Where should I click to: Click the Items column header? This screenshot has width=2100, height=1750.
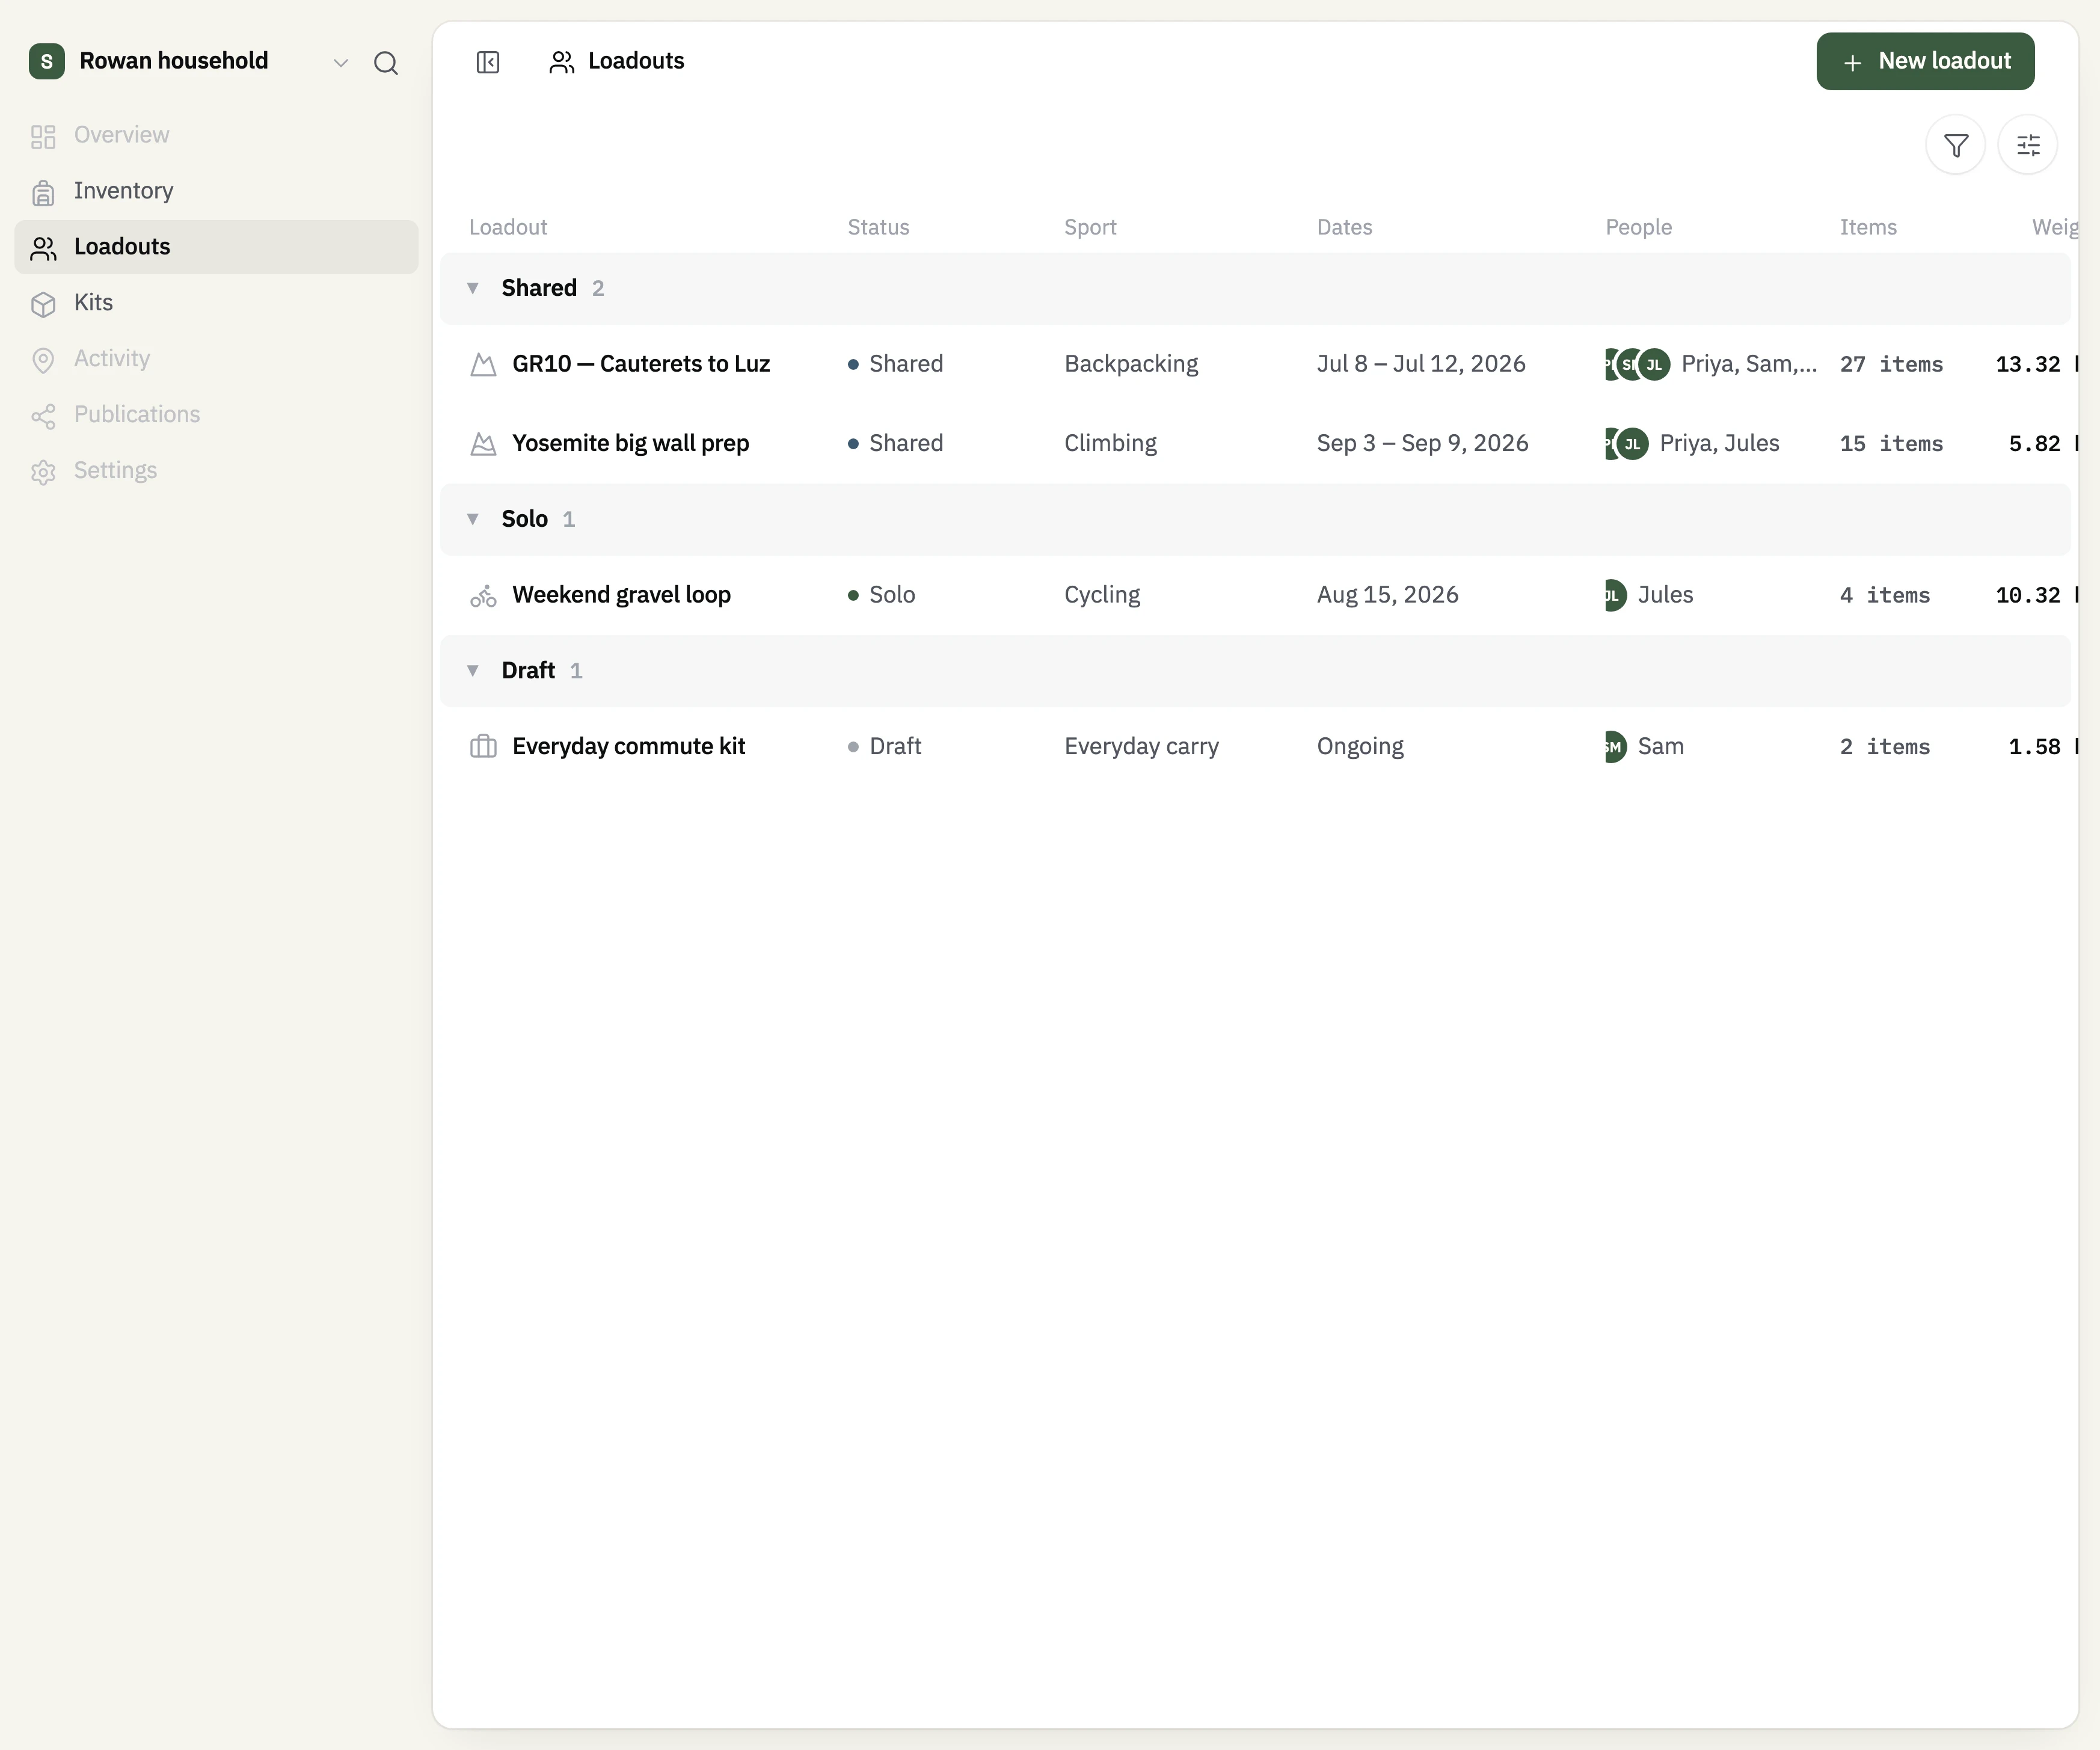1868,227
